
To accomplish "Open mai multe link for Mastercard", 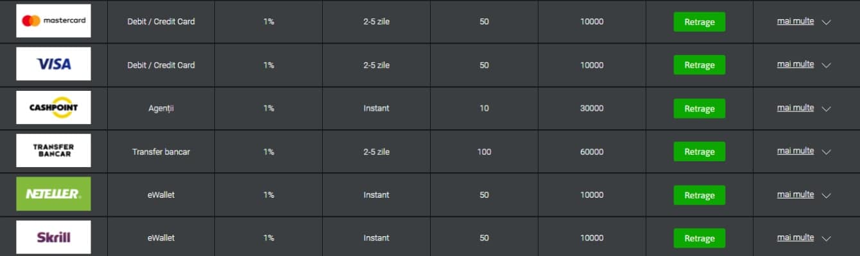I will 795,21.
